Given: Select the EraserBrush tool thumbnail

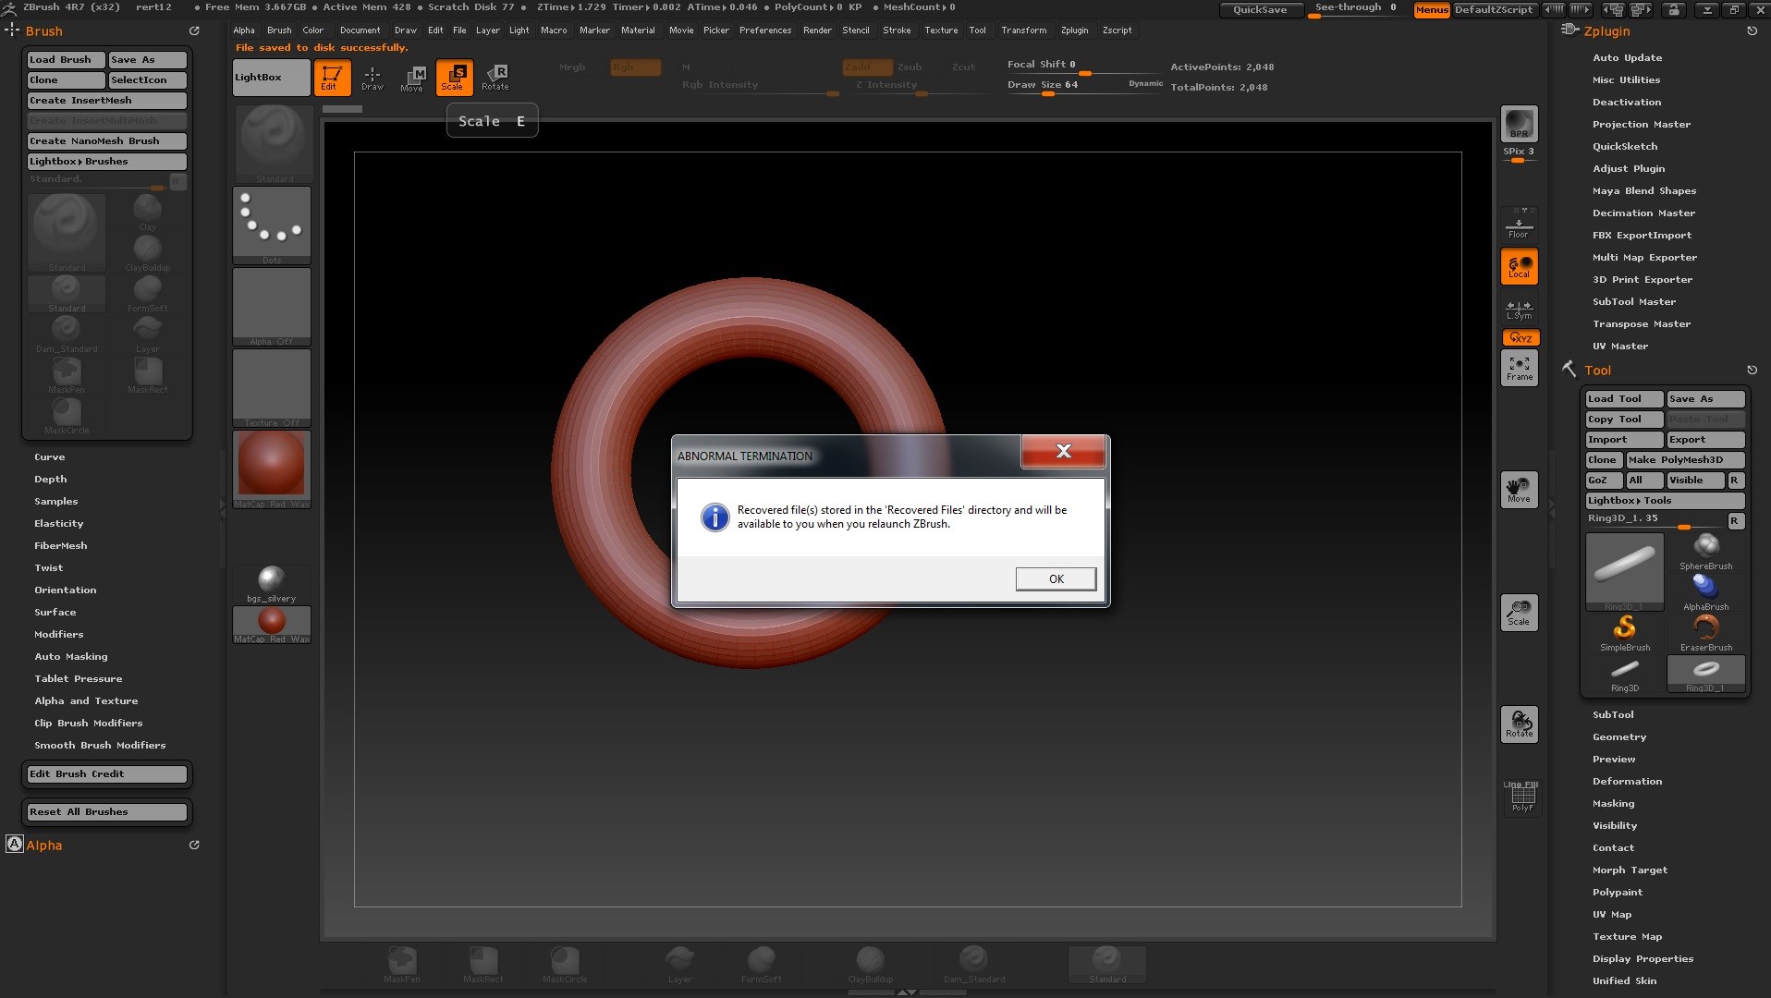Looking at the screenshot, I should 1705,634.
